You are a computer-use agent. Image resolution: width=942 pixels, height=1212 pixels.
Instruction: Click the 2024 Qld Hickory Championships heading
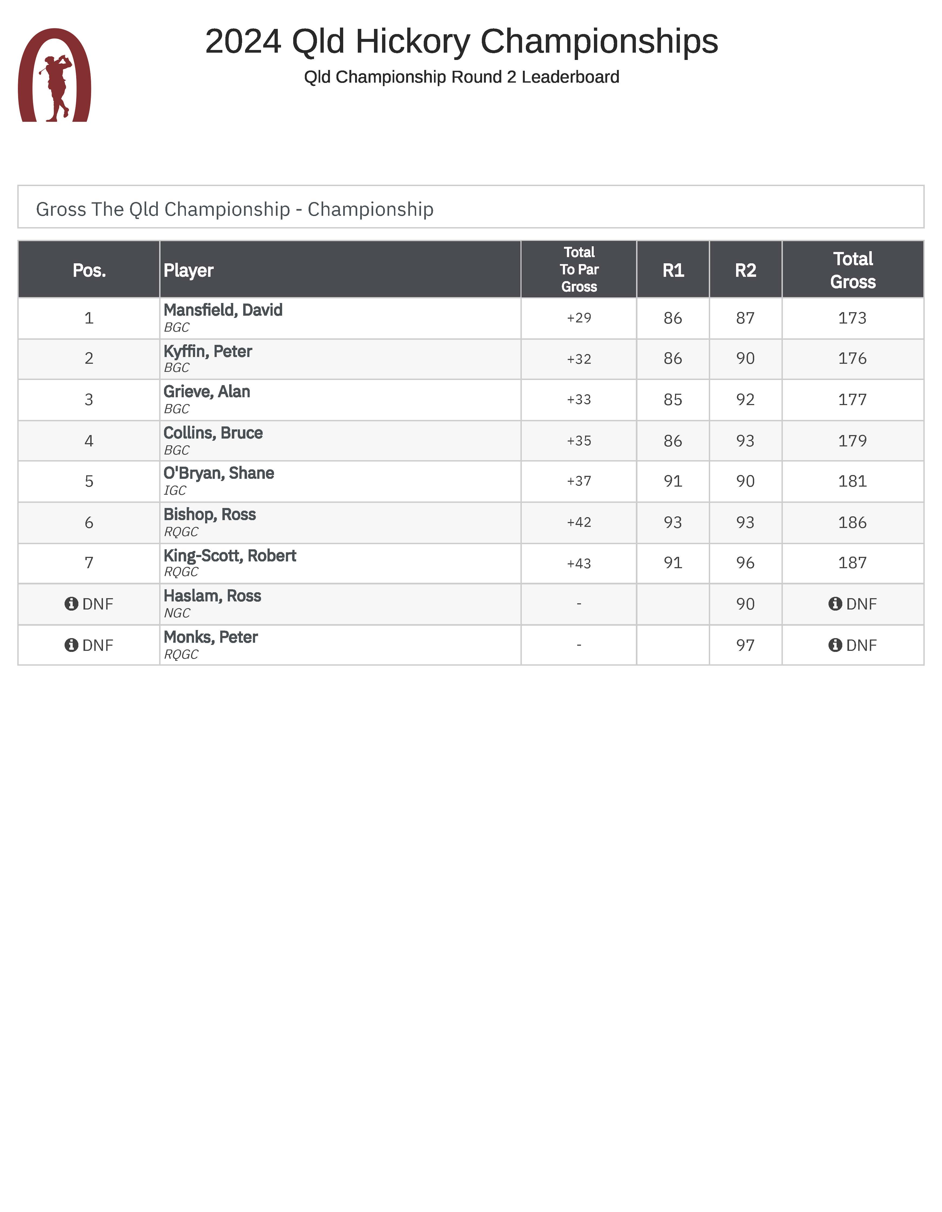coord(461,42)
